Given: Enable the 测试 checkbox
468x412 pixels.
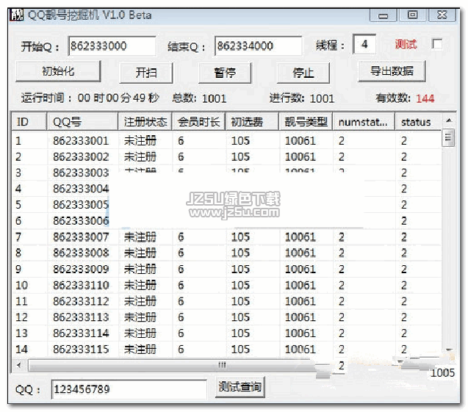Looking at the screenshot, I should click(437, 44).
